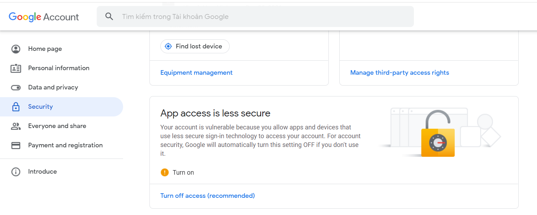The width and height of the screenshot is (537, 215).
Task: Click the Find lost device target icon
Action: coord(168,46)
